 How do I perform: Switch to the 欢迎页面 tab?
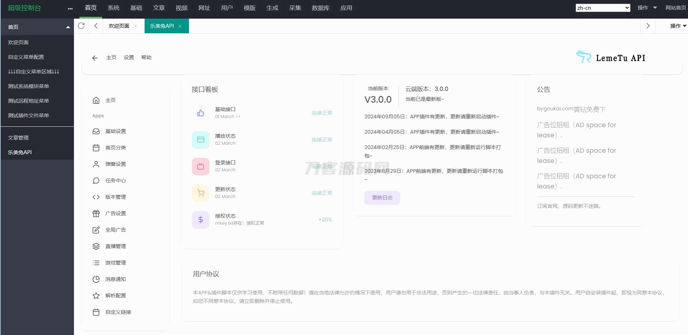pyautogui.click(x=119, y=26)
